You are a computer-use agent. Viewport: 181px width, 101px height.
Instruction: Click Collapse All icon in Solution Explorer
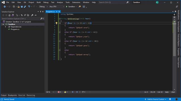click(25, 15)
